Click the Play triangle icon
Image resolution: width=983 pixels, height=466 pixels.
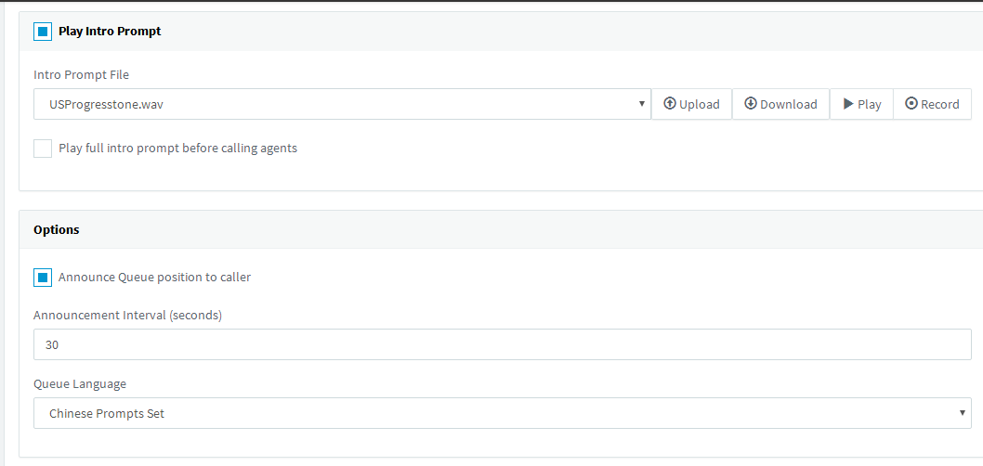[848, 104]
